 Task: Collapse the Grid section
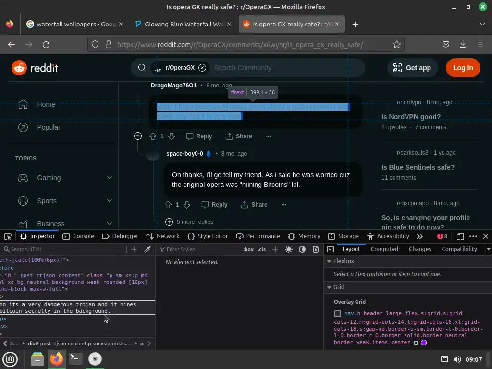pyautogui.click(x=329, y=287)
